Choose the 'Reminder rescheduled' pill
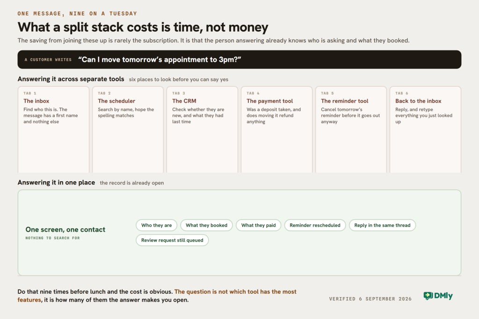This screenshot has width=479, height=319. pyautogui.click(x=315, y=225)
